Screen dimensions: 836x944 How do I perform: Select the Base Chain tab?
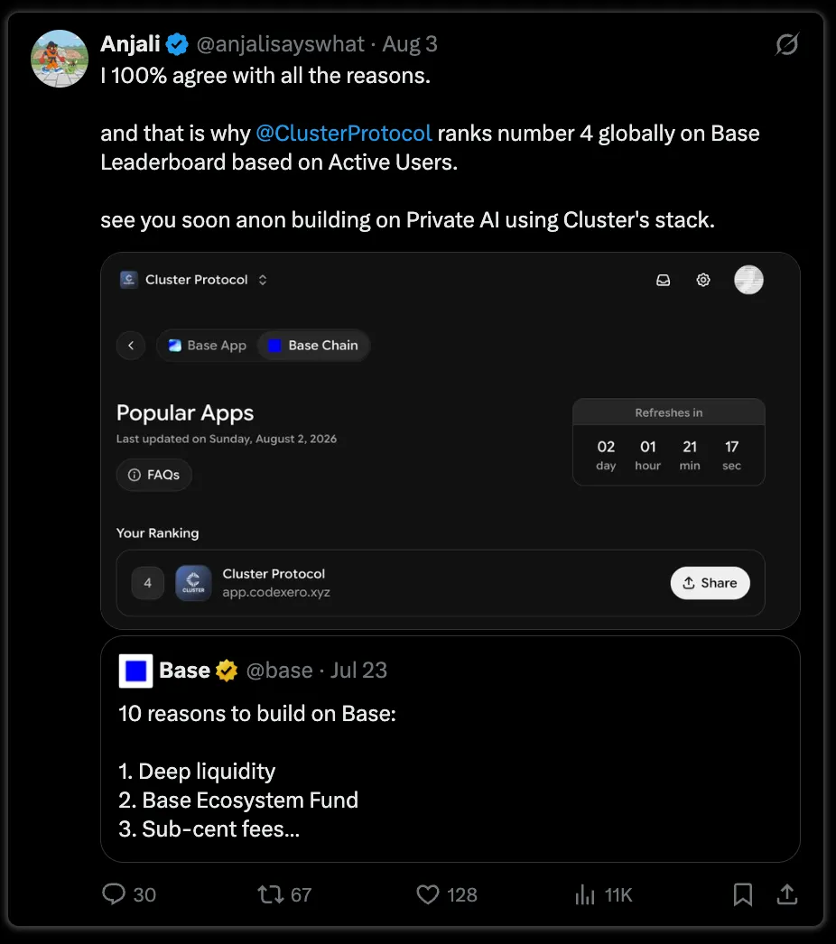pyautogui.click(x=313, y=346)
